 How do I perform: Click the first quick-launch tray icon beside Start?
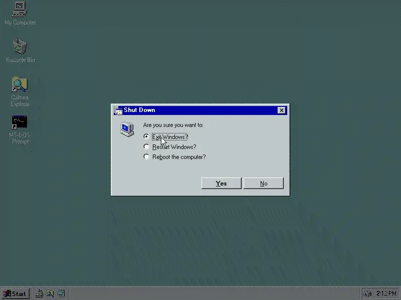click(39, 293)
